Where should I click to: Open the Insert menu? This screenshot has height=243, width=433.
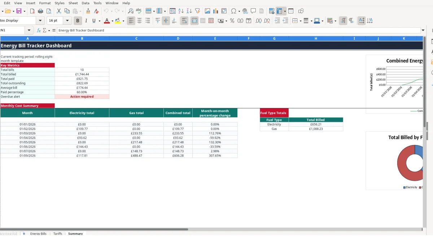[x=31, y=3]
